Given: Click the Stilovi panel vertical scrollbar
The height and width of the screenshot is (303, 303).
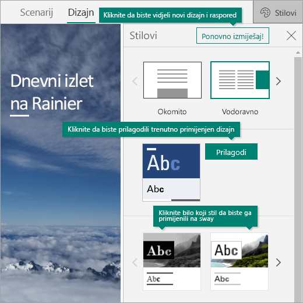Looking at the screenshot, I should [298, 179].
